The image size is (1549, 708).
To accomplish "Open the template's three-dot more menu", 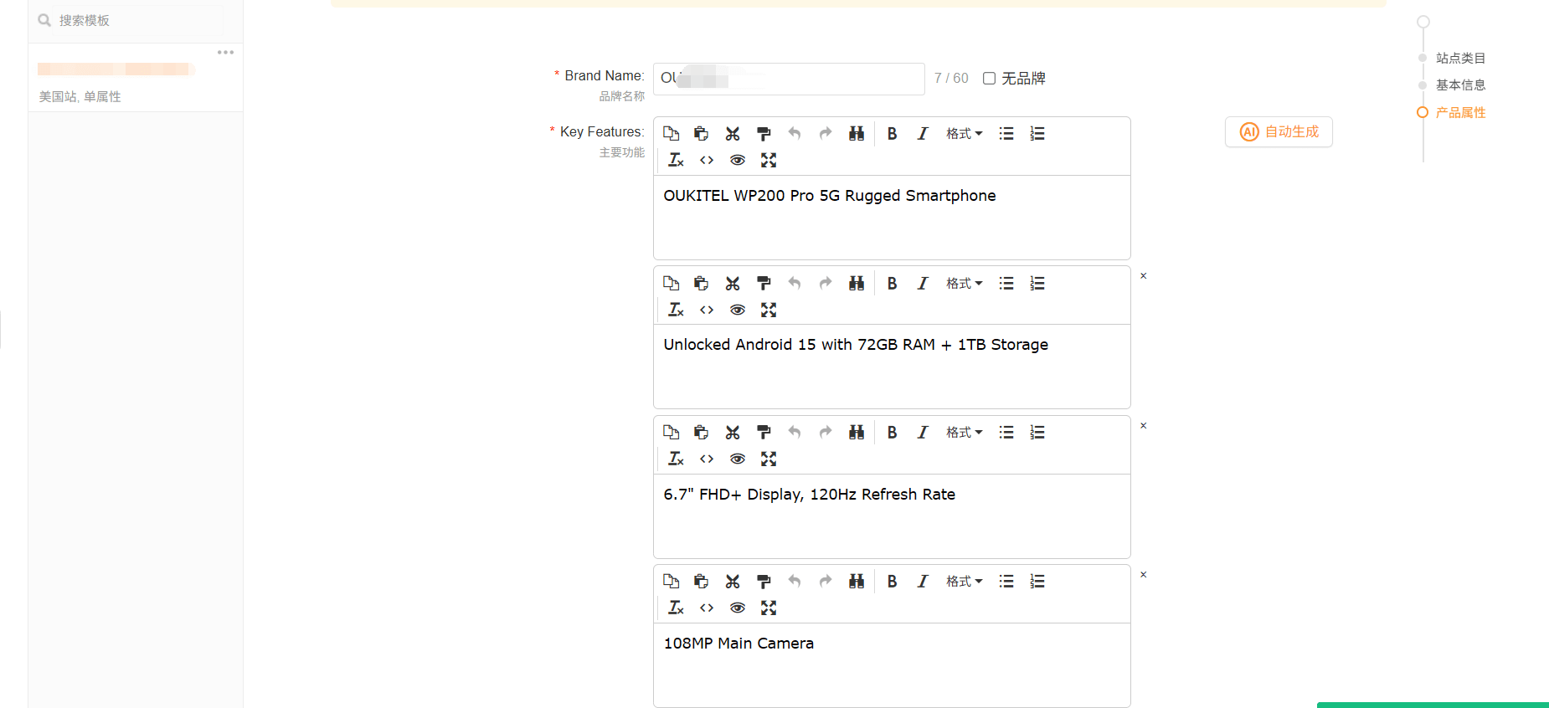I will point(225,53).
